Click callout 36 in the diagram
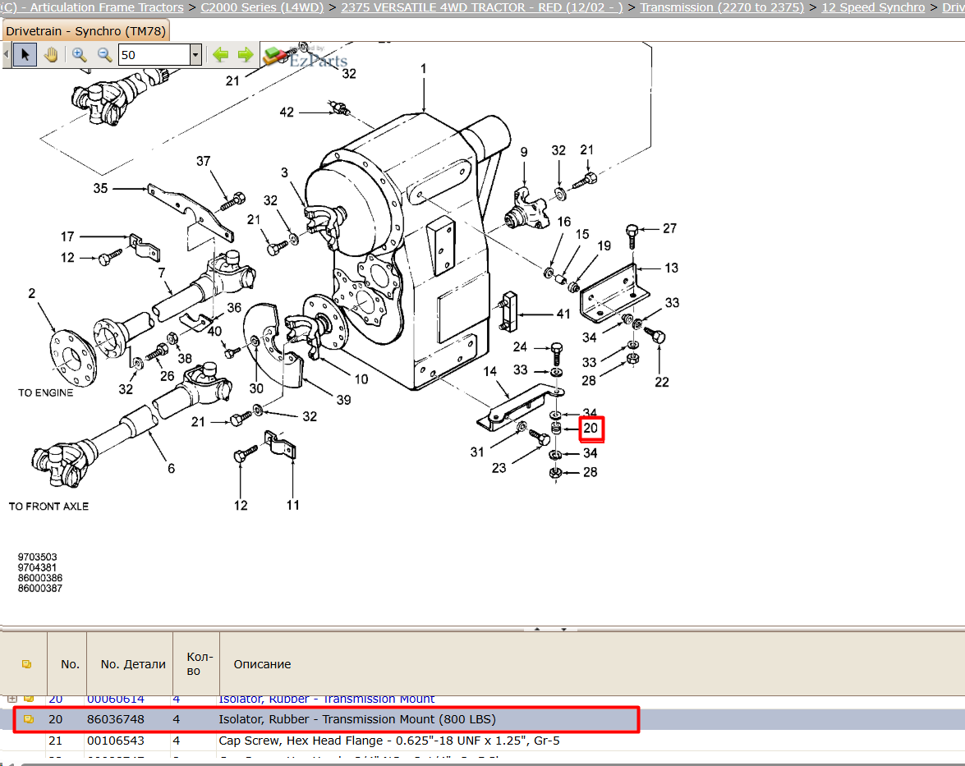The image size is (965, 766). [x=234, y=308]
